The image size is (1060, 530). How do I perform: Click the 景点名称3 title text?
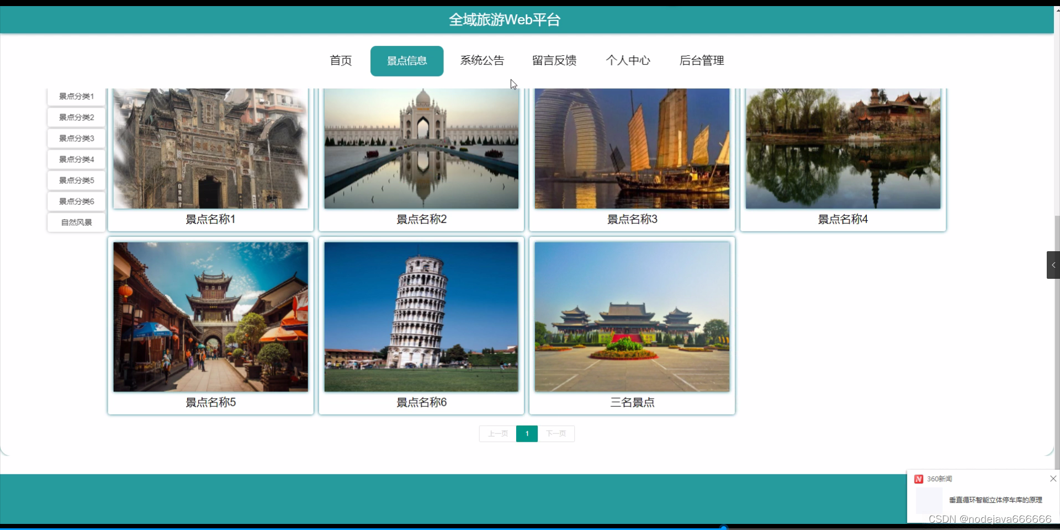(x=632, y=219)
